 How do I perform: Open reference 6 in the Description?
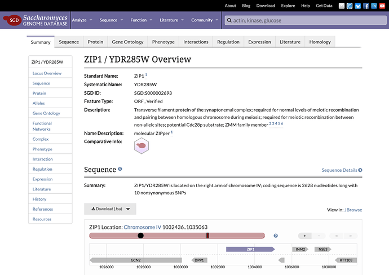coord(282,123)
